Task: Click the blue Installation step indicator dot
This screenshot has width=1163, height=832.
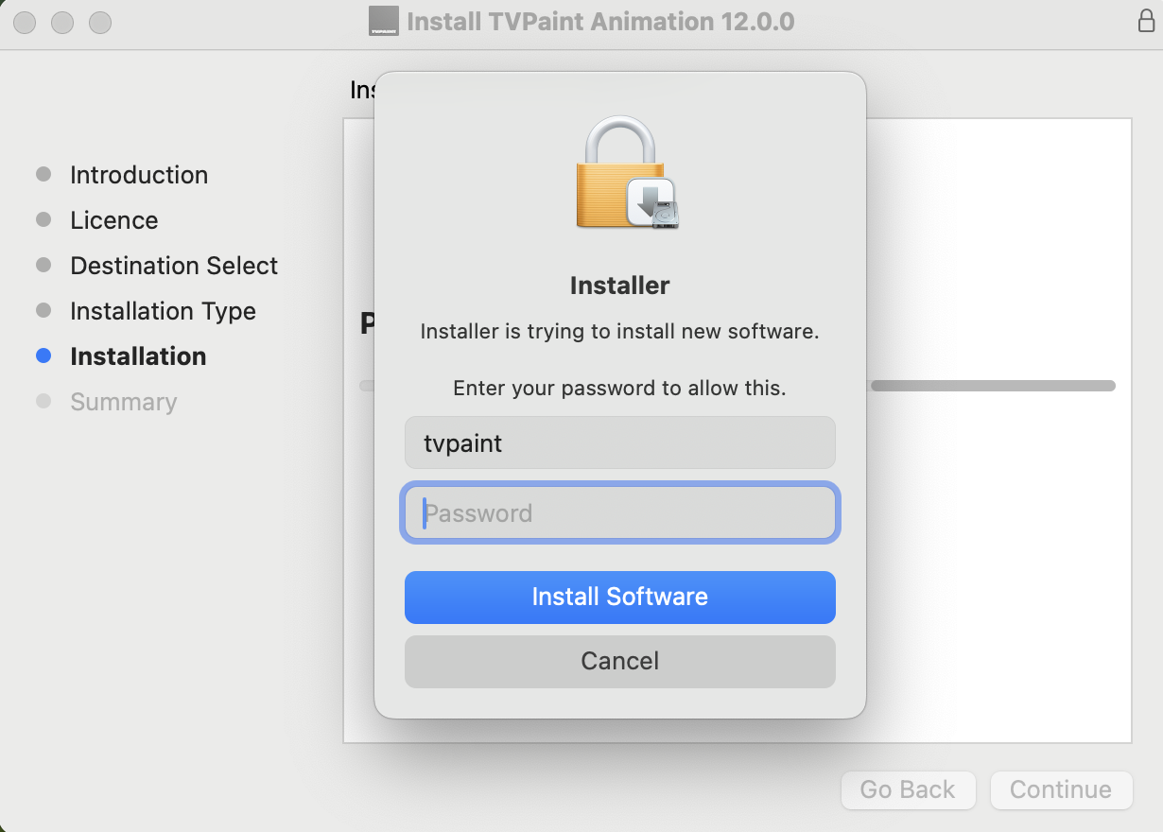Action: click(x=43, y=355)
